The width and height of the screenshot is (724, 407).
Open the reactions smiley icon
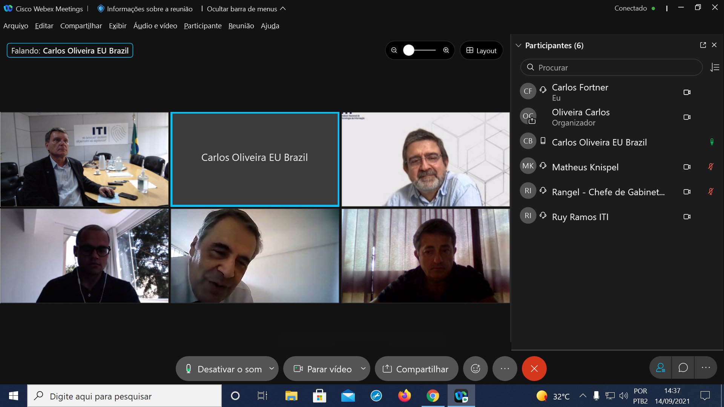coord(476,369)
